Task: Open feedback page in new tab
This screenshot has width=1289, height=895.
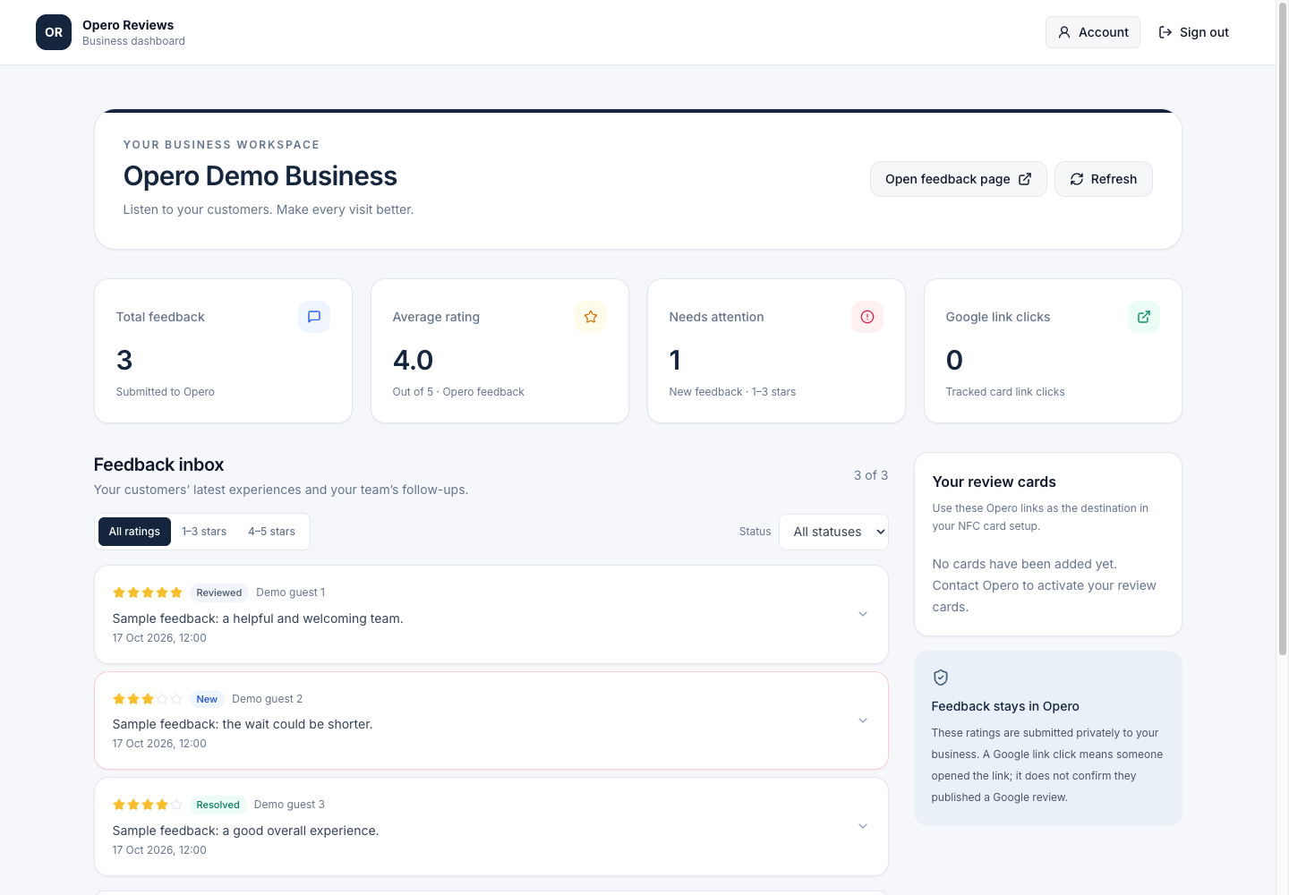Action: click(x=959, y=179)
